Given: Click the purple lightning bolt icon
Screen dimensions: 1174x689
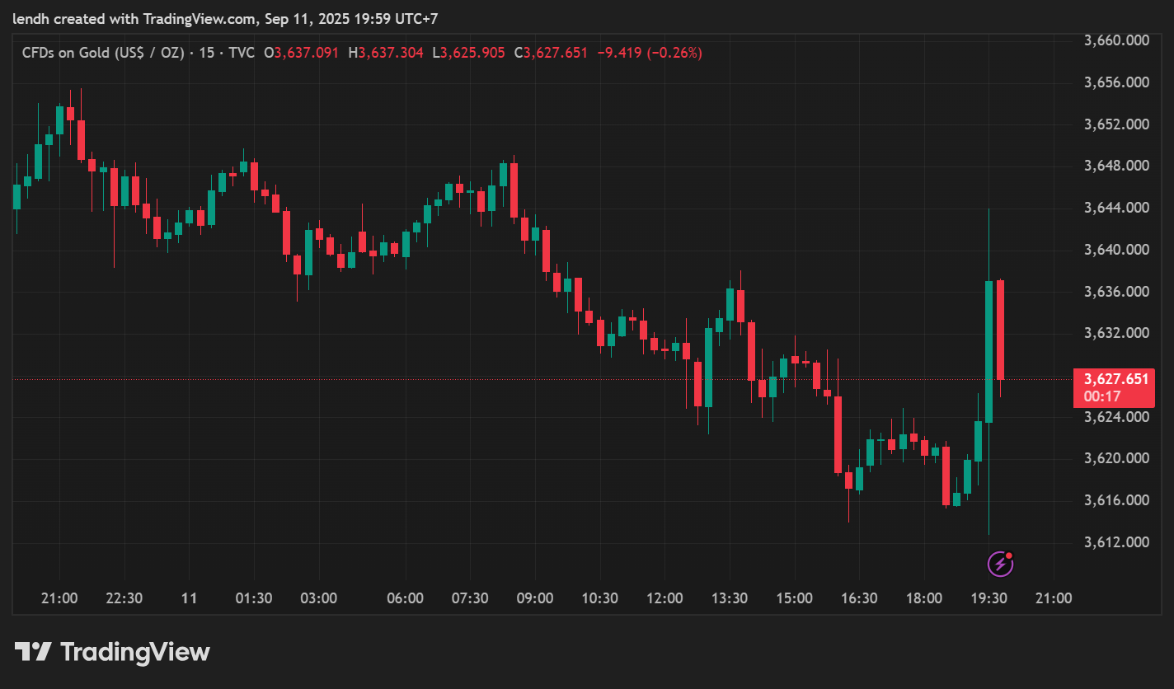Looking at the screenshot, I should point(1000,564).
